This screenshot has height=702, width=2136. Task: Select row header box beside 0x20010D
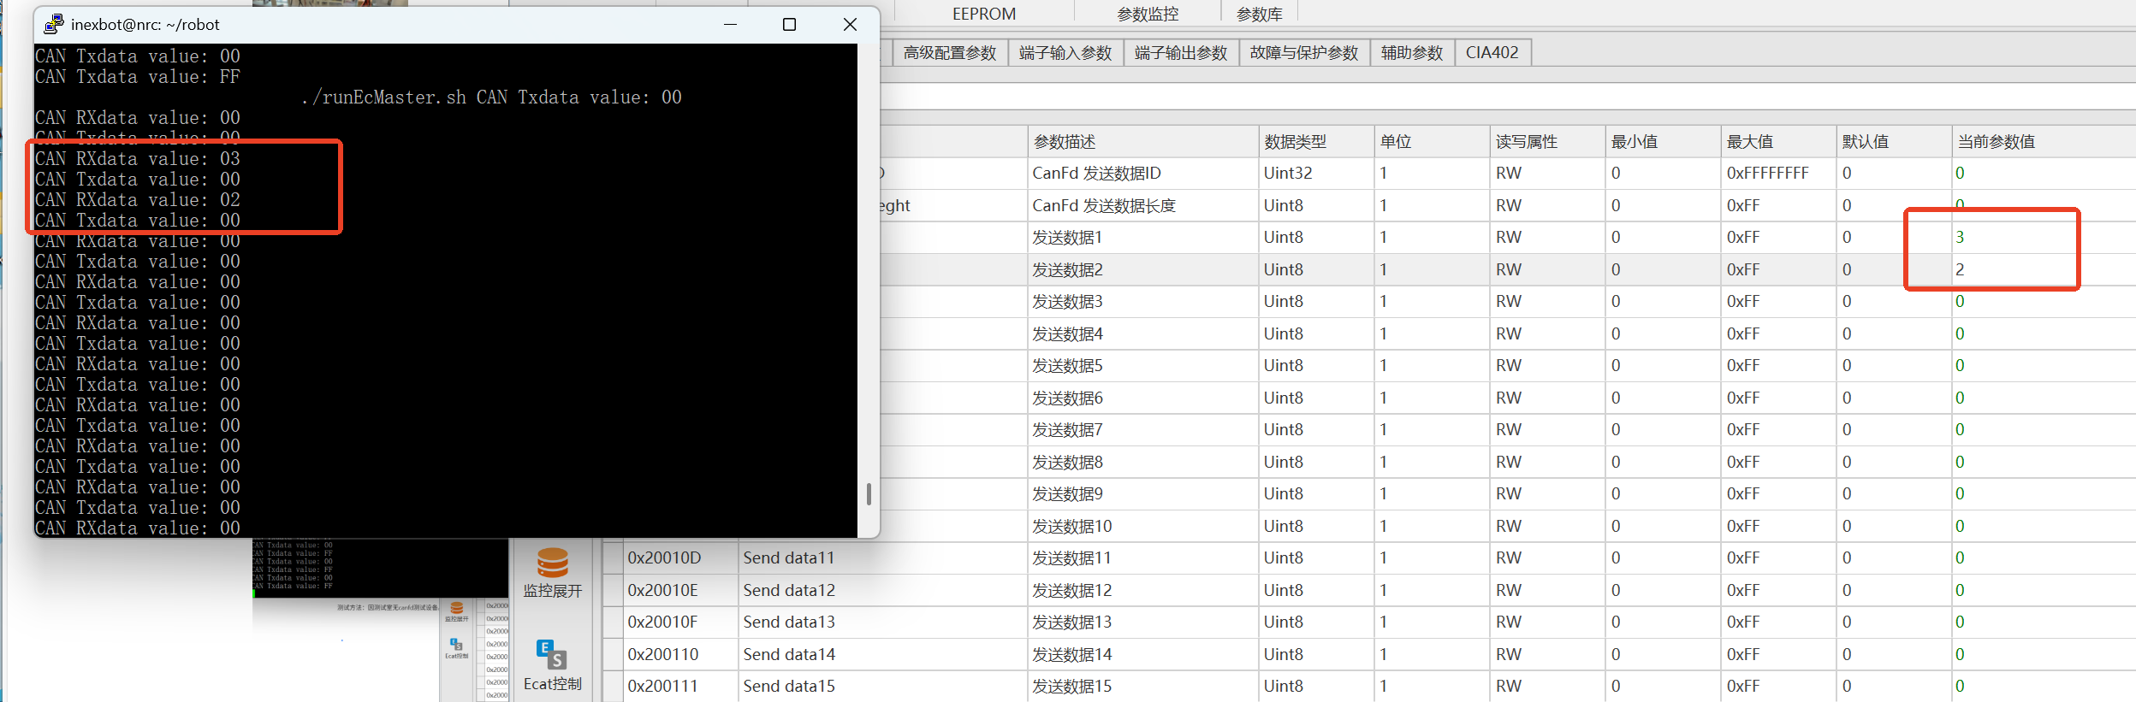(613, 557)
